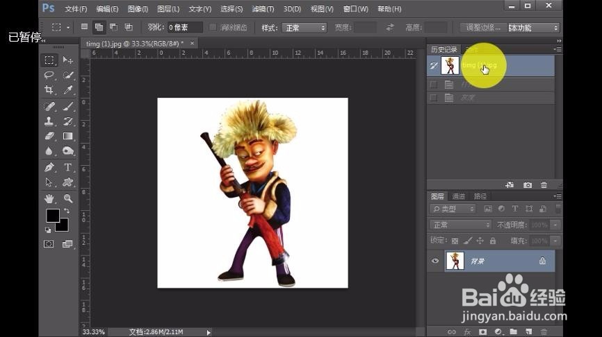Select the Path Selection tool
Viewport: 602px width, 337px height.
point(49,182)
